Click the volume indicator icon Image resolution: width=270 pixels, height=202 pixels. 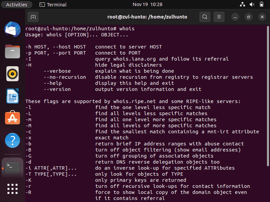click(252, 4)
